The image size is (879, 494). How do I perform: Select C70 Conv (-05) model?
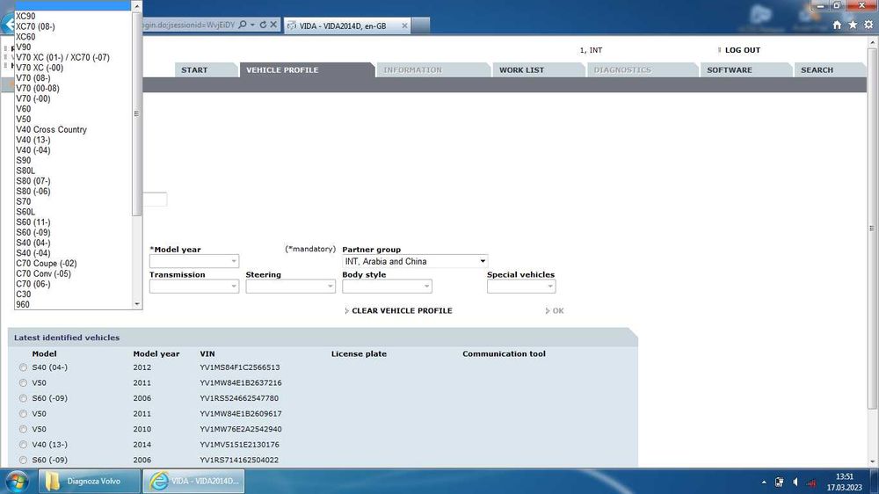(73, 273)
